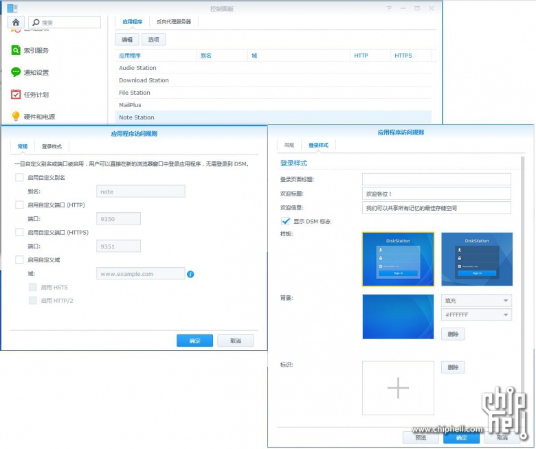Click HTTPS port field showing 9351
The width and height of the screenshot is (536, 449).
119,246
